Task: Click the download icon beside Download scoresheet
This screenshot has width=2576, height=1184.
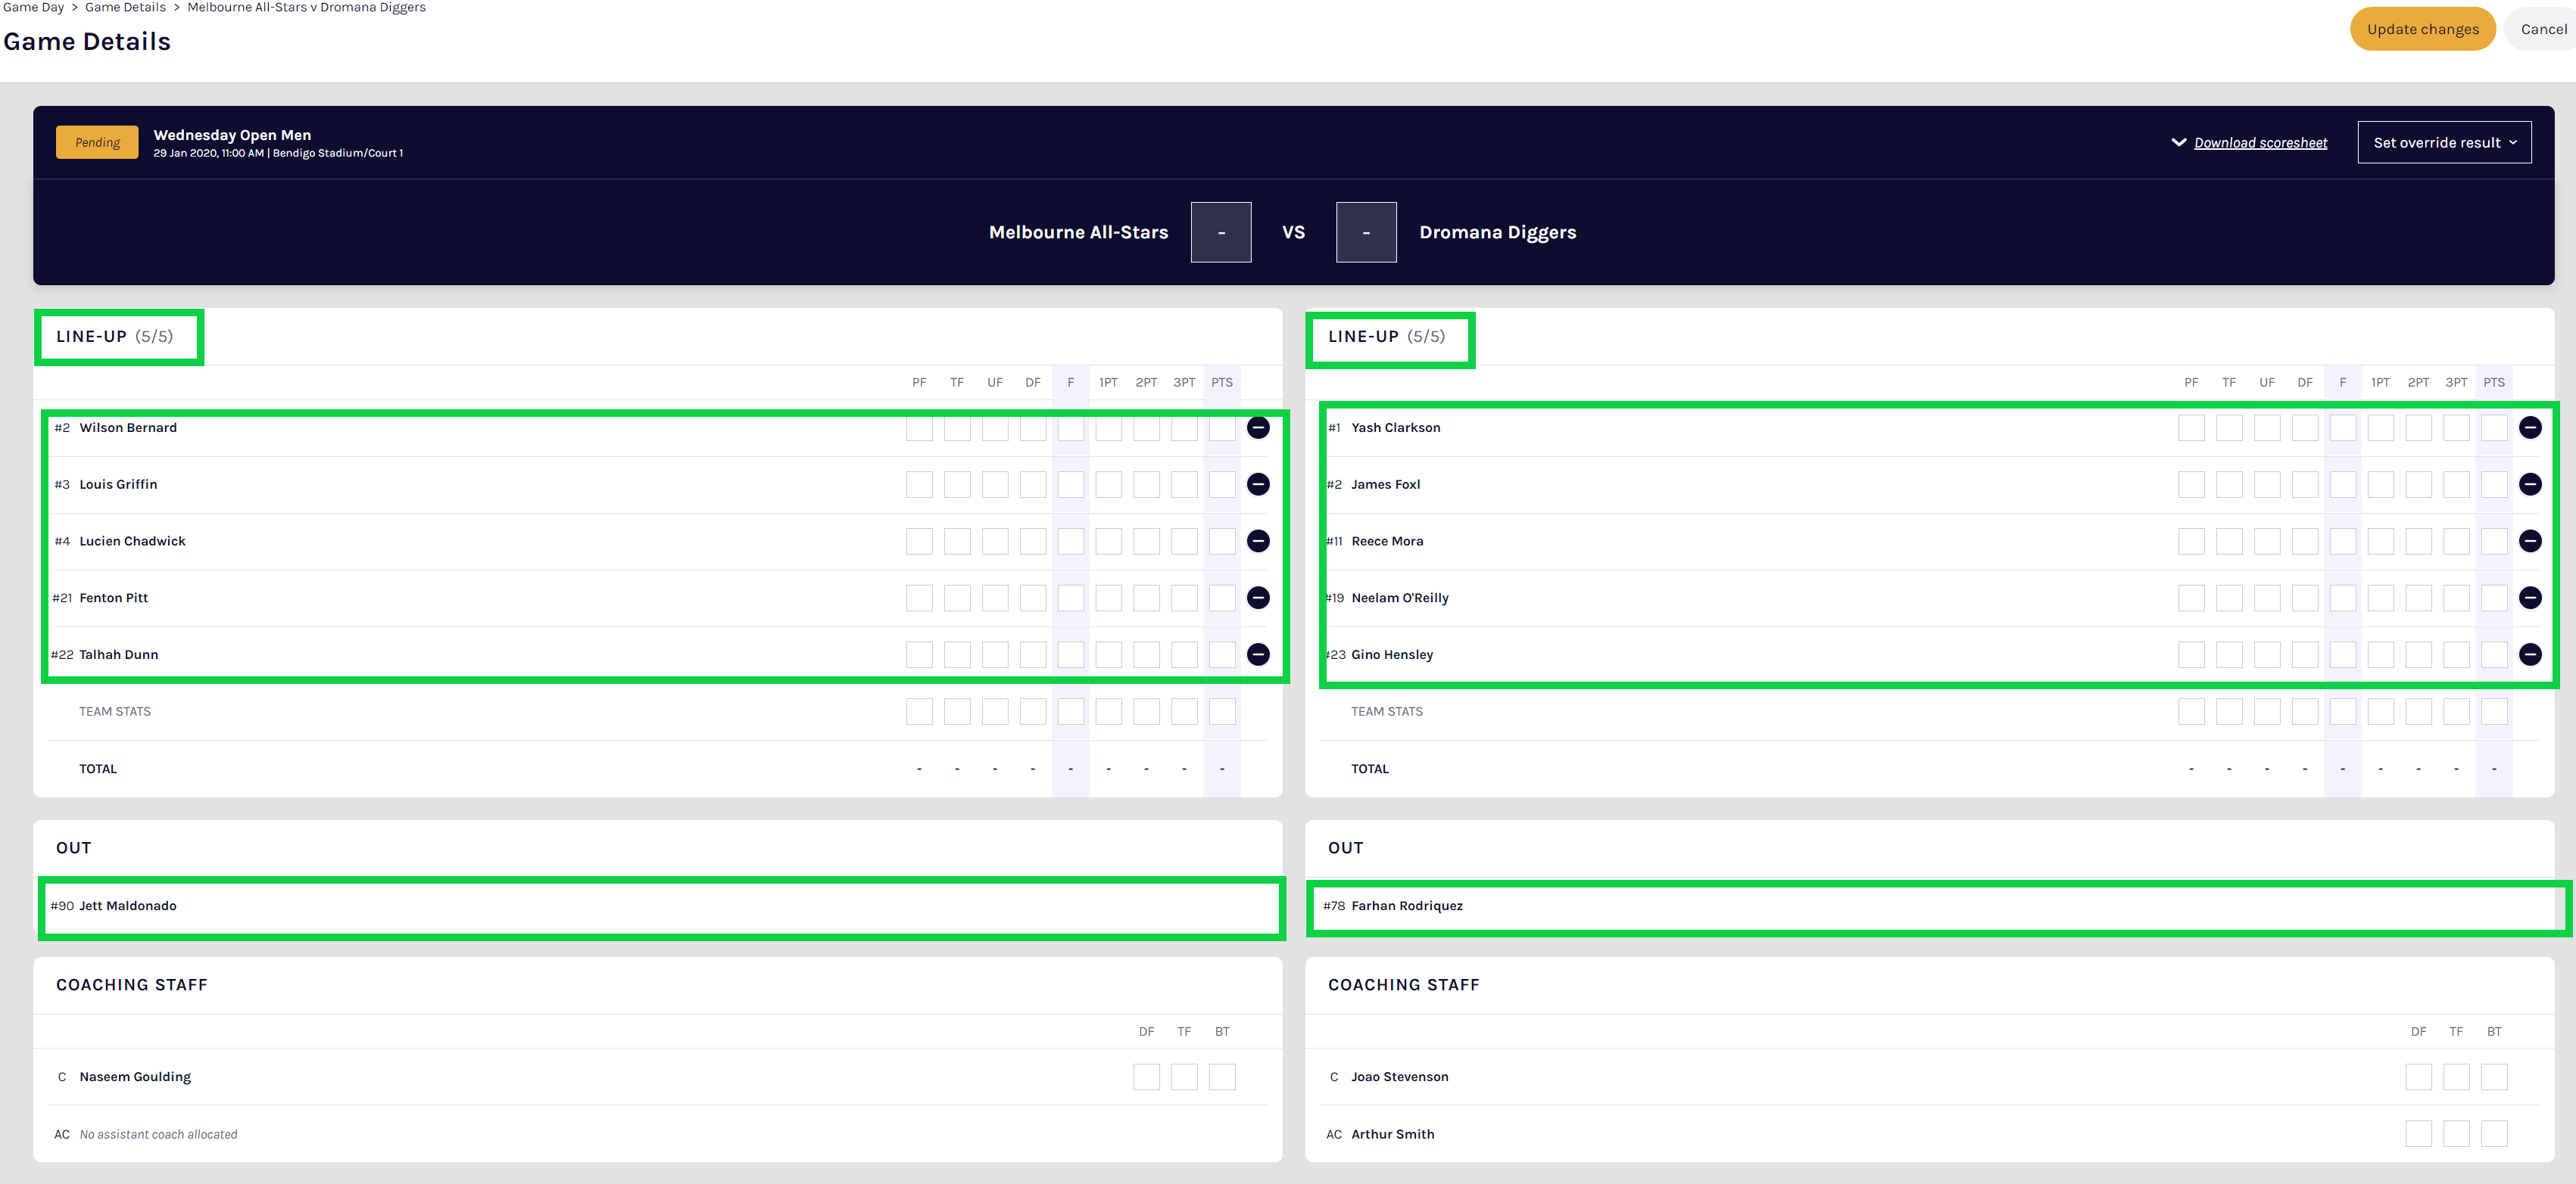Action: pyautogui.click(x=2179, y=142)
